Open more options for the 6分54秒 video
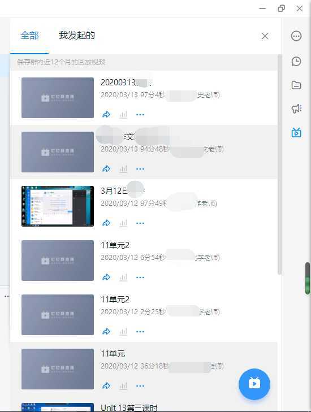311x412 pixels. coord(140,277)
